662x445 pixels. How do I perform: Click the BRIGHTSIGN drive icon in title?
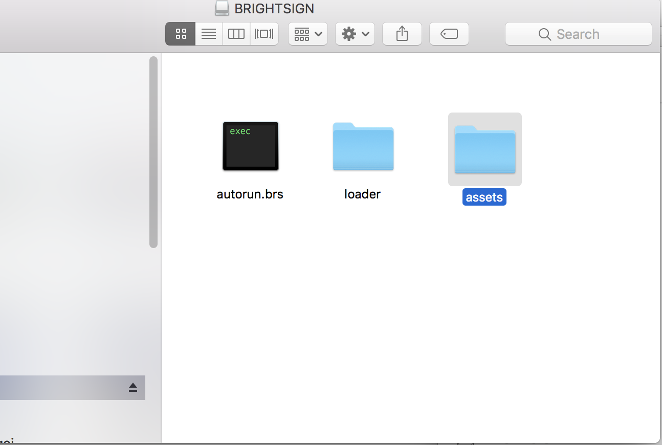[222, 8]
